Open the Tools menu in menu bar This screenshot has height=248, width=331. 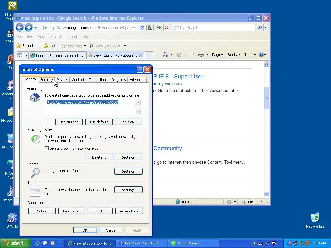(74, 37)
